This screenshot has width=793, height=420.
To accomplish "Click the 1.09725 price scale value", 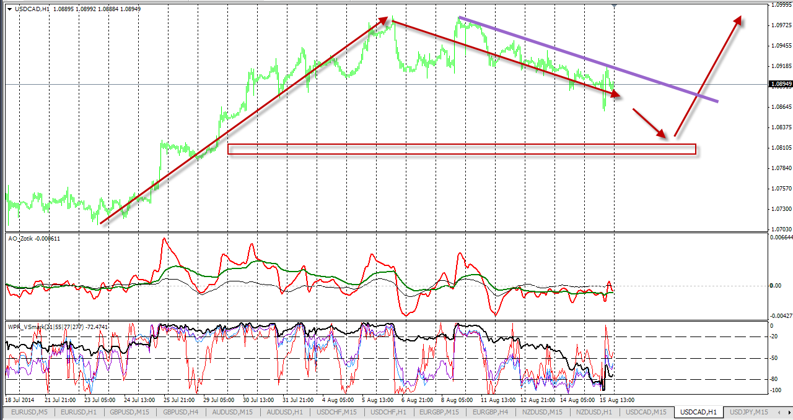I will (x=781, y=25).
